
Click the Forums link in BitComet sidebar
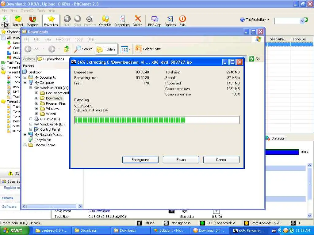pos(8,198)
